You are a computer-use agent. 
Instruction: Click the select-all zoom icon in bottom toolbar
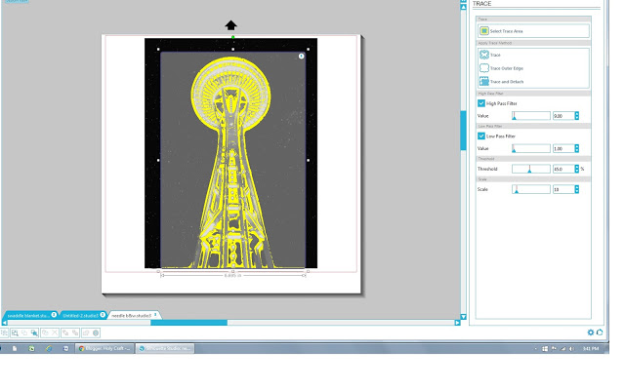pyautogui.click(x=15, y=332)
